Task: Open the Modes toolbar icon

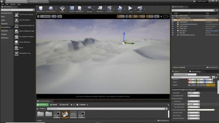Action: pos(62,9)
